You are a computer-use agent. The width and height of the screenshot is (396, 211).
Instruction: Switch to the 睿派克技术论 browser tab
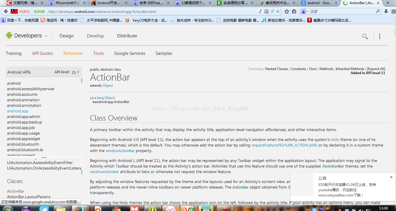click(277, 3)
